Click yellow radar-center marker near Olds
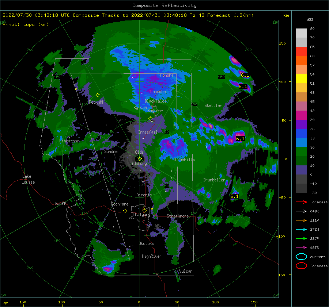This screenshot has height=307, width=329. [140, 159]
